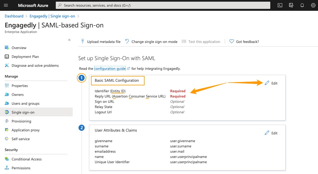The height and width of the screenshot is (174, 318).
Task: Click the feedback heart icon
Action: pyautogui.click(x=232, y=41)
